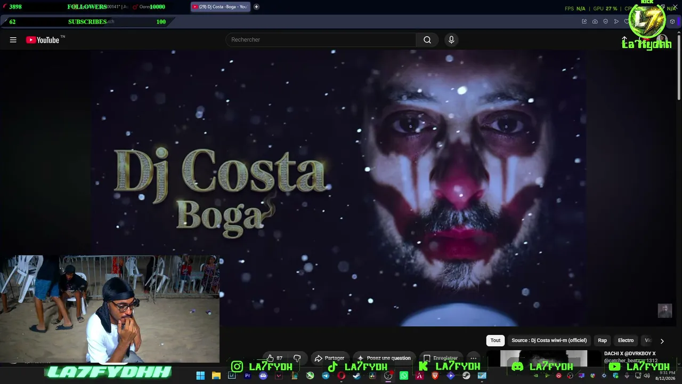Click the Partager share button
682x384 pixels.
tap(330, 358)
